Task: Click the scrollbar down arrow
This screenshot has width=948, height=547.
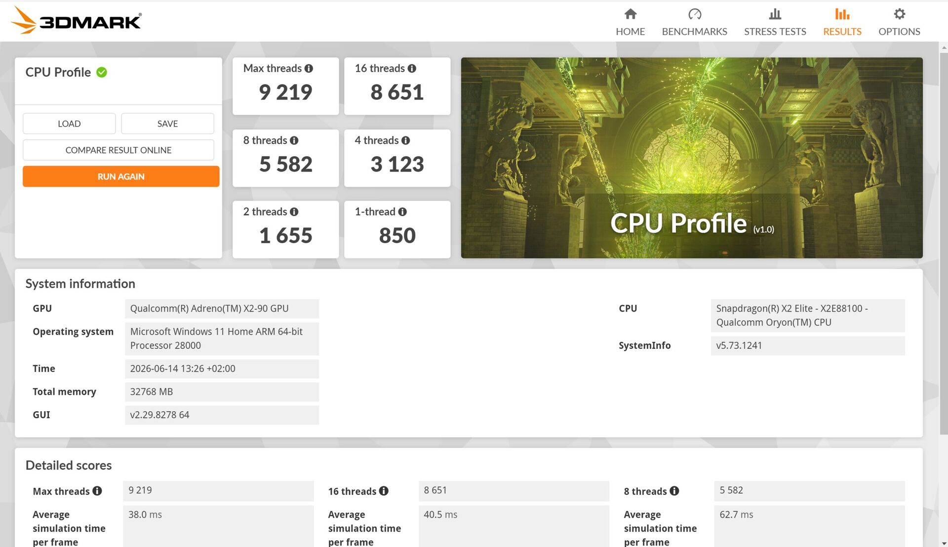Action: point(944,543)
